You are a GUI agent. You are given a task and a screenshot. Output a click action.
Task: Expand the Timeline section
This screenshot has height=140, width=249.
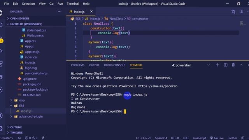click(16, 133)
